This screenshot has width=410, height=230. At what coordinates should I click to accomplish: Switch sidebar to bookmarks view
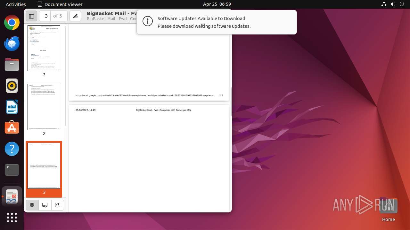click(58, 205)
